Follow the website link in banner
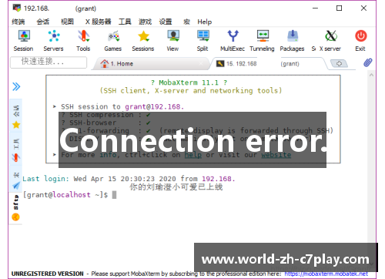 click(x=276, y=155)
